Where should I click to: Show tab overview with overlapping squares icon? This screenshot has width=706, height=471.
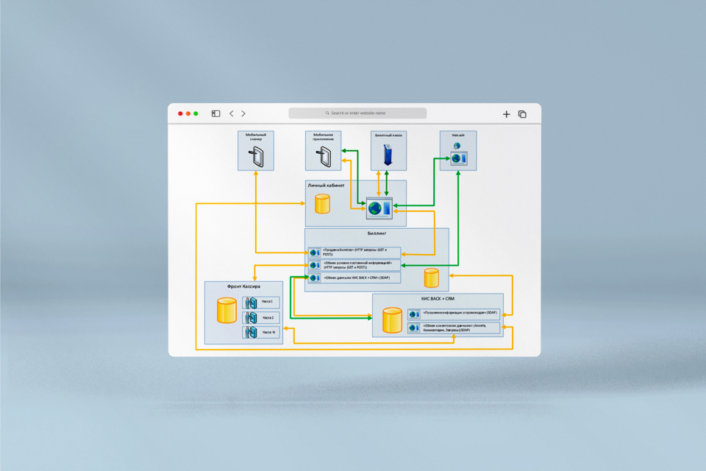click(522, 114)
